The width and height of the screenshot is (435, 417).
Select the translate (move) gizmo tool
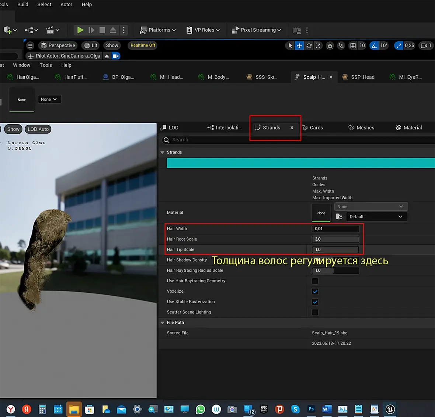(299, 45)
